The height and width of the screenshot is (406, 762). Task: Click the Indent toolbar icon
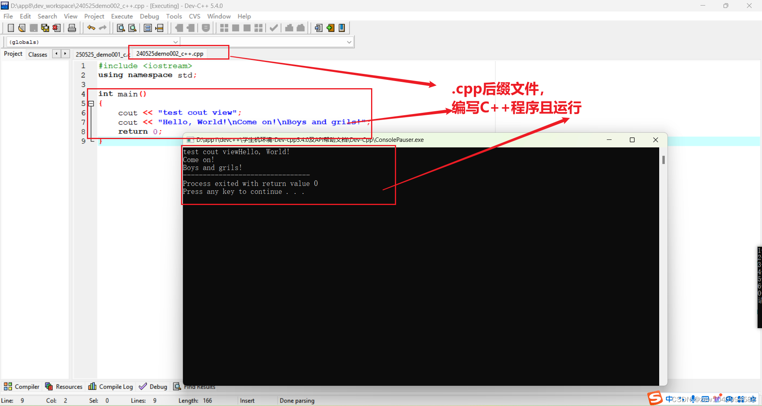(179, 28)
